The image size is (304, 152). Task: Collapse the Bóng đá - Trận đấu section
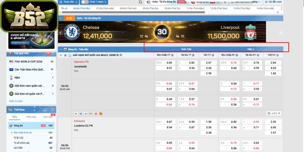click(x=61, y=49)
